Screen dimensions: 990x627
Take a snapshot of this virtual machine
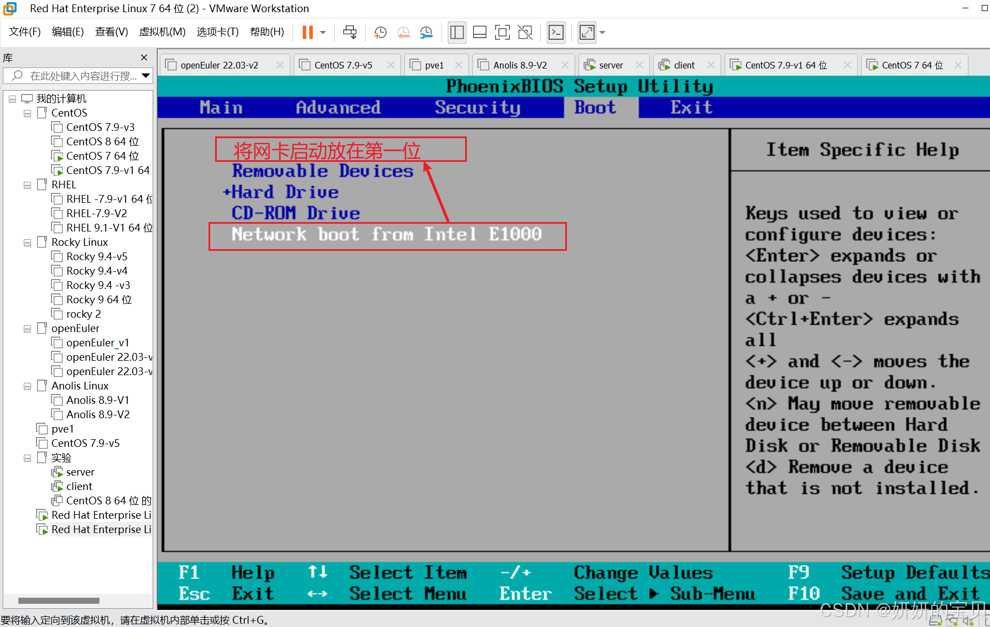(380, 33)
